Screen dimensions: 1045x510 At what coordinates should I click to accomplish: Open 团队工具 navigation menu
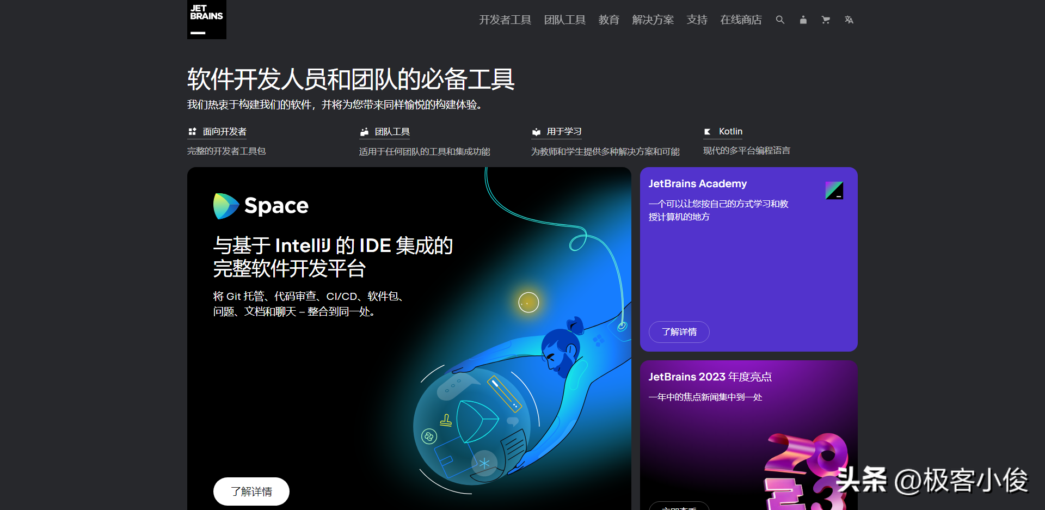click(x=565, y=20)
